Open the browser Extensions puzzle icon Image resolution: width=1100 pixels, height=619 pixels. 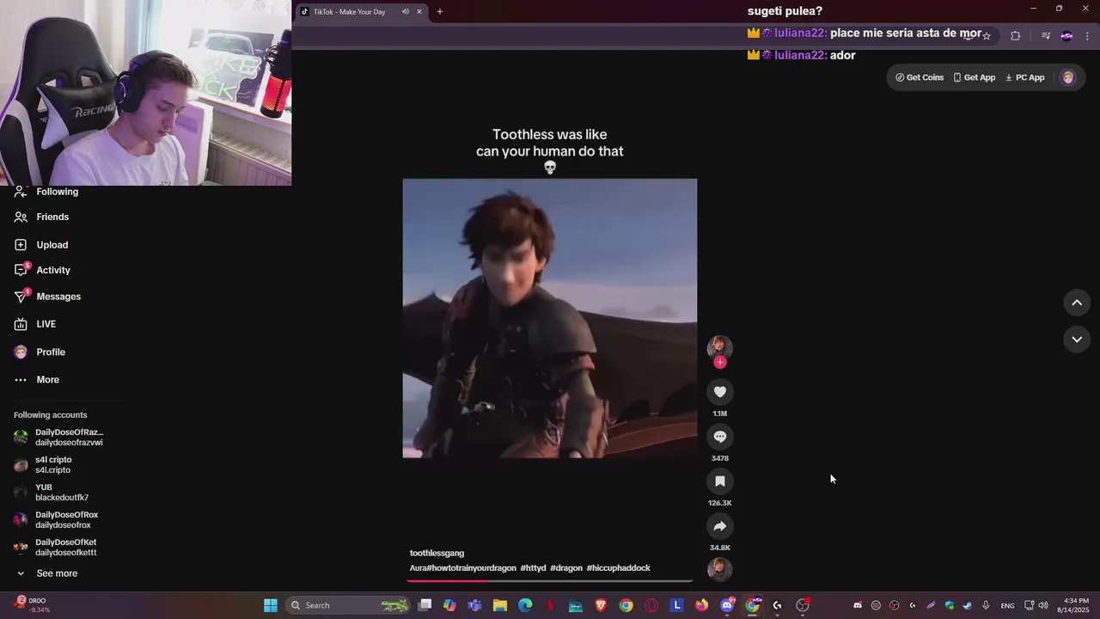click(1016, 36)
